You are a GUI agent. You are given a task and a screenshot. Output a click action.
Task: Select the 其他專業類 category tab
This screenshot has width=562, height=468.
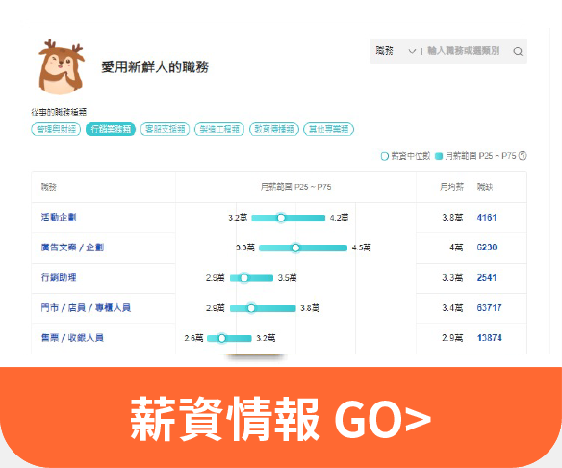(329, 129)
